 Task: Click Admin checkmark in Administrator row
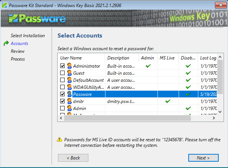[x=148, y=66]
